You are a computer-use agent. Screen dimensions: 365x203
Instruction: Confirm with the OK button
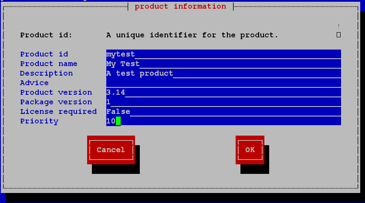tap(250, 150)
